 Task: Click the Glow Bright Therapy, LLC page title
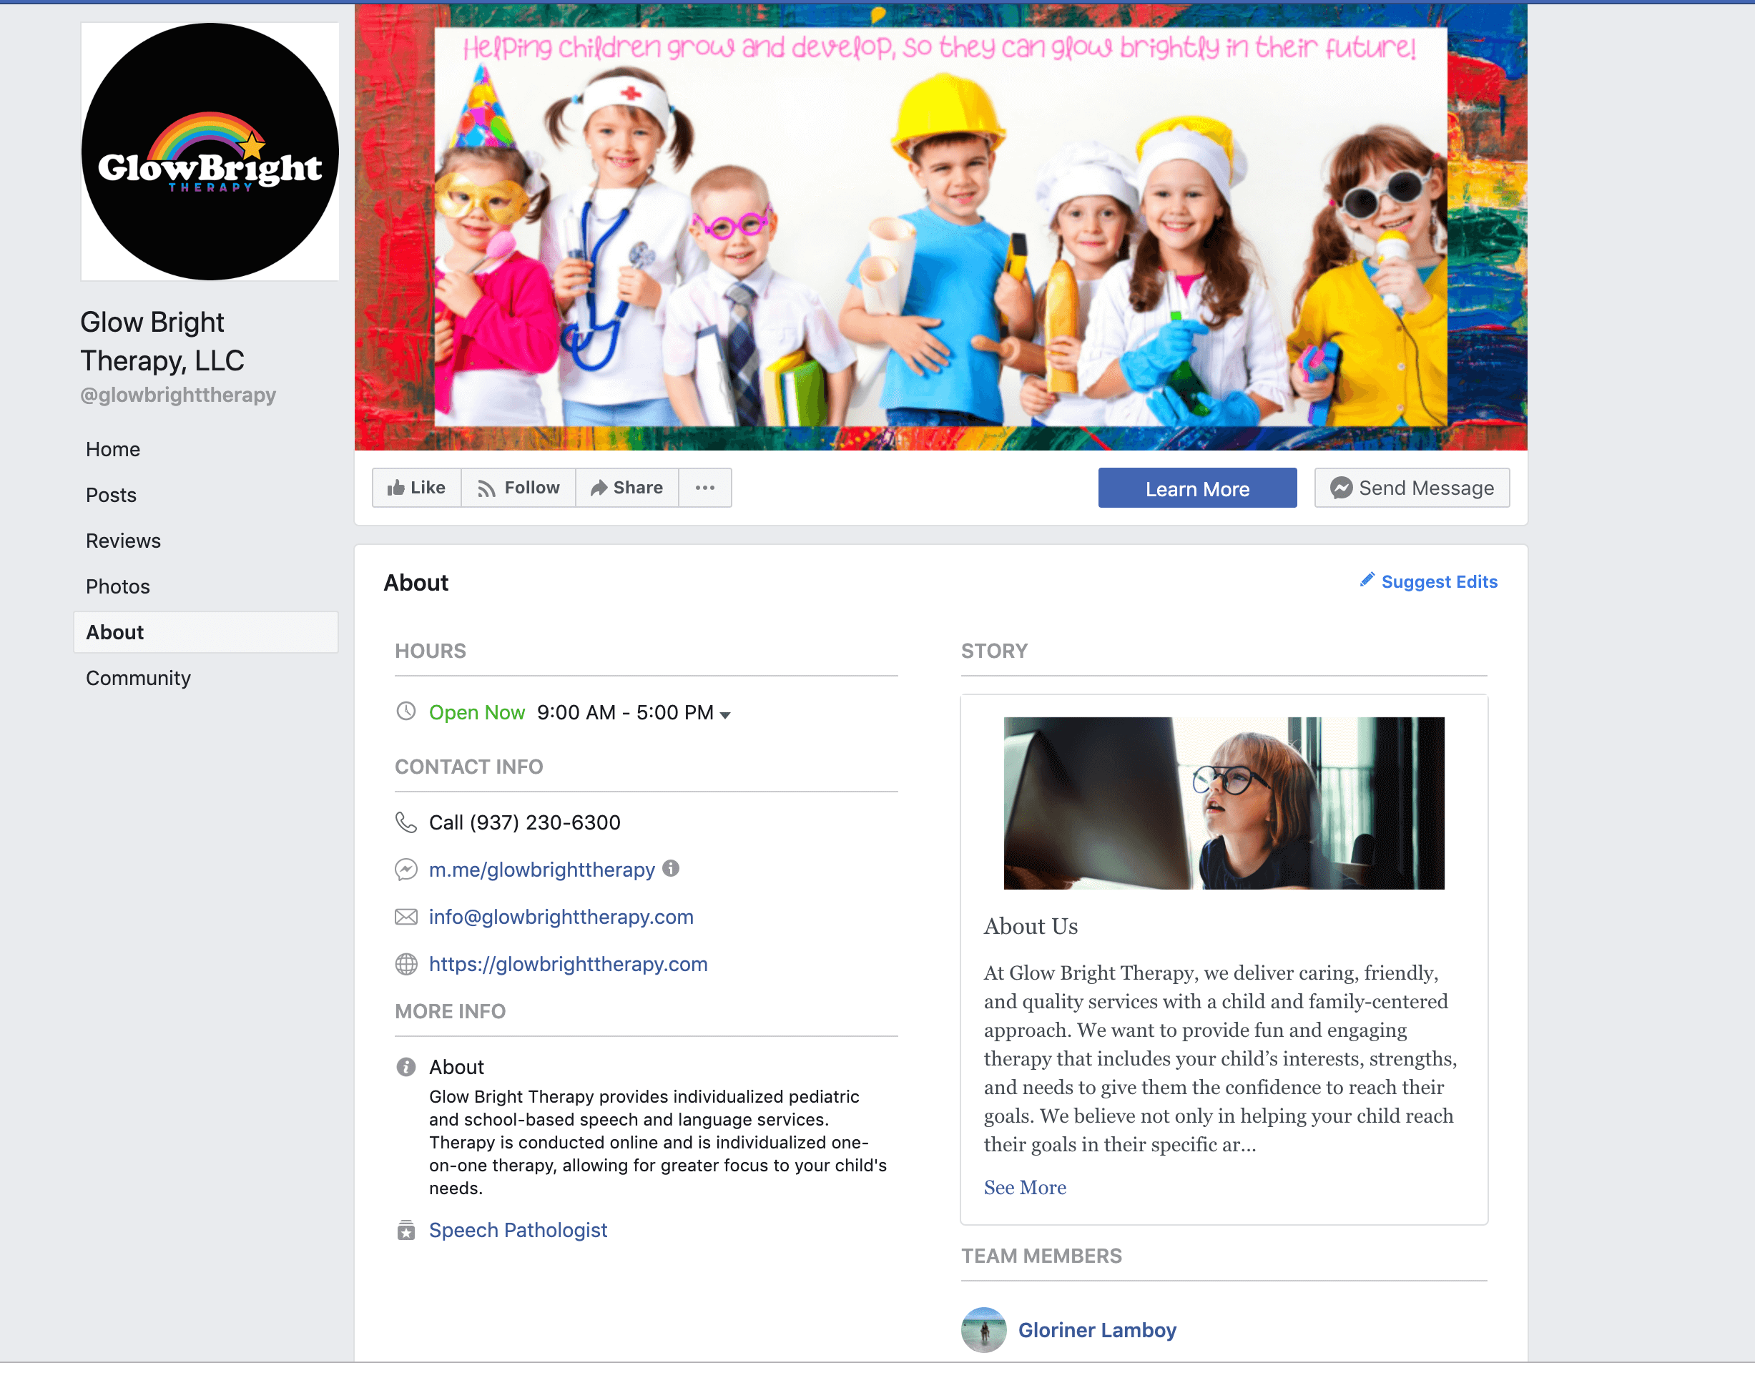point(162,341)
